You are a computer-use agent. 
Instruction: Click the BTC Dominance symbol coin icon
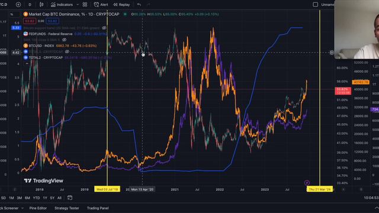pyautogui.click(x=25, y=14)
